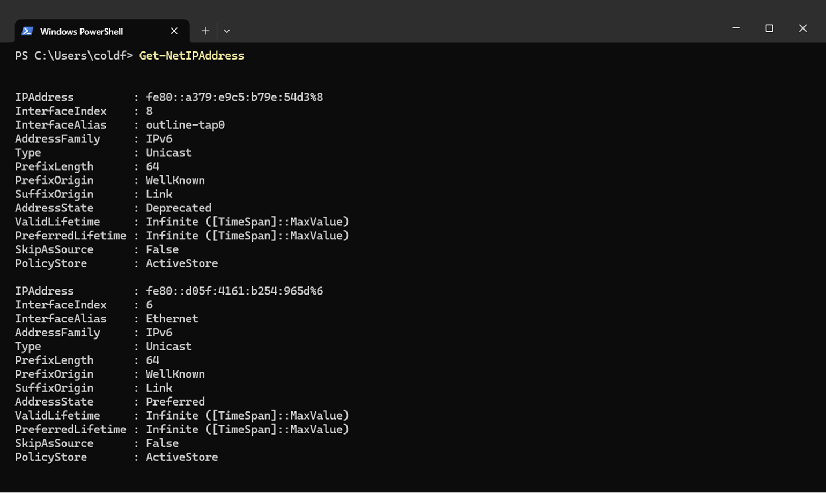Click InterfaceIndex value 8
Viewport: 826px width, 493px height.
[x=149, y=111]
